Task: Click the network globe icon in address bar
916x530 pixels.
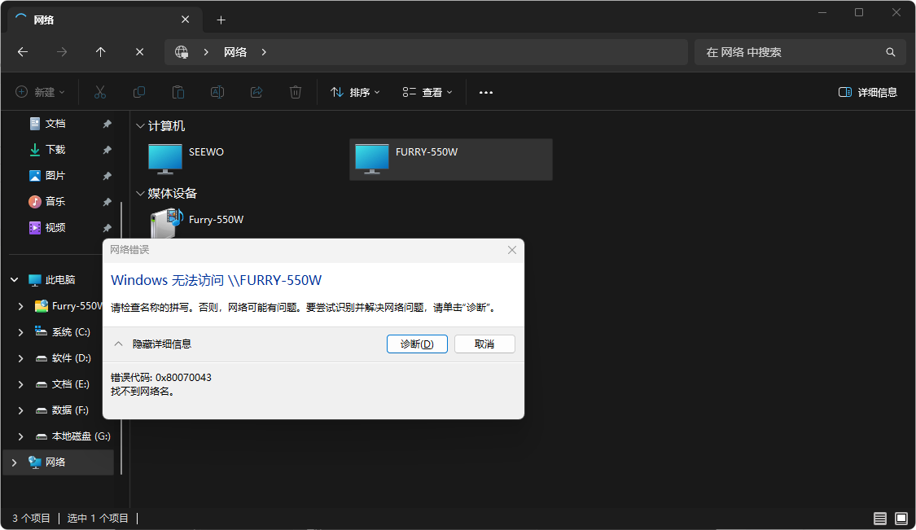Action: (182, 52)
